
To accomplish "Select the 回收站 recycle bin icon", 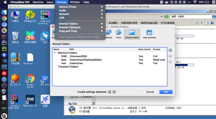I will tap(15, 37).
